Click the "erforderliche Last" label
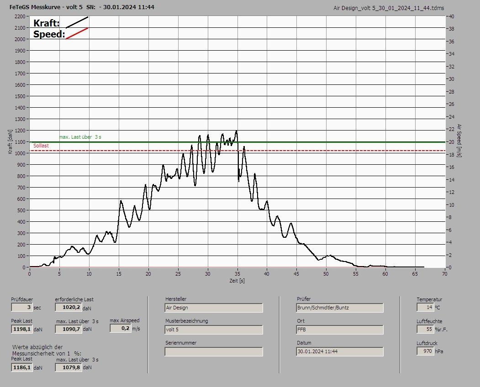Screen dimensions: 480x387 pyautogui.click(x=74, y=299)
